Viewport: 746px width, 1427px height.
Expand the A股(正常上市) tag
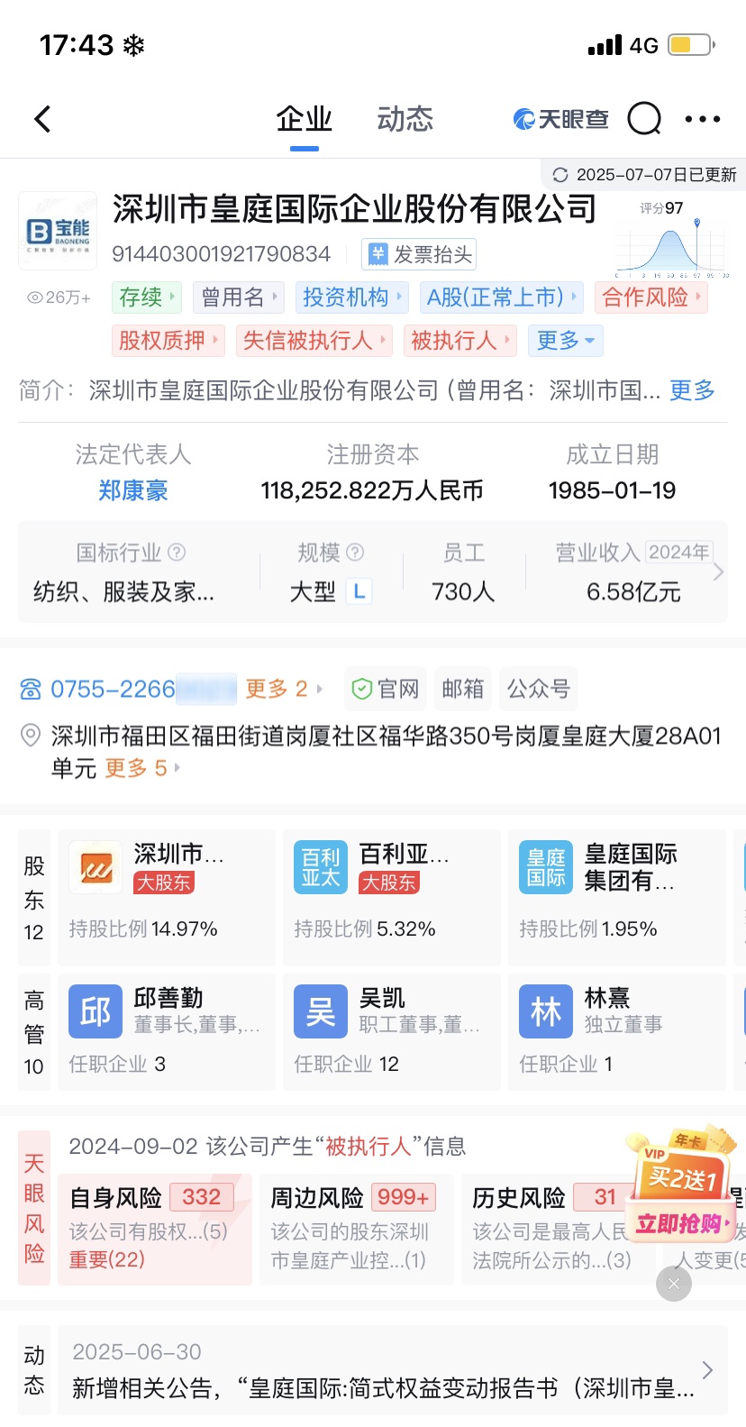coord(501,297)
